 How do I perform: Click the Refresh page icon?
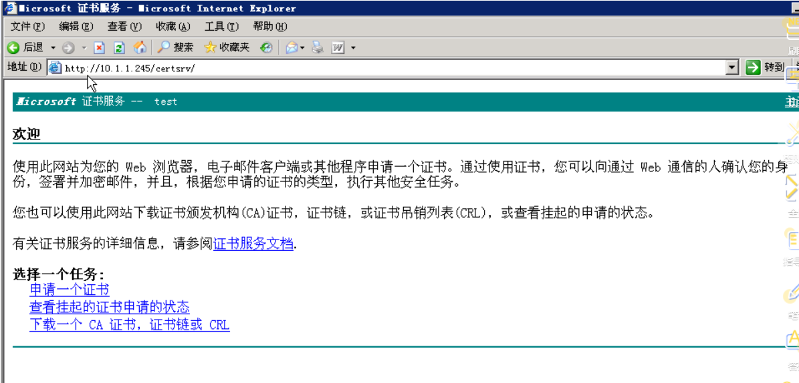click(119, 48)
